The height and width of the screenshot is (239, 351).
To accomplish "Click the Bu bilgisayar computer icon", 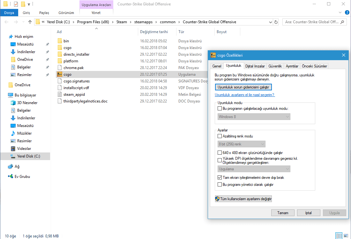I will coord(10,95).
